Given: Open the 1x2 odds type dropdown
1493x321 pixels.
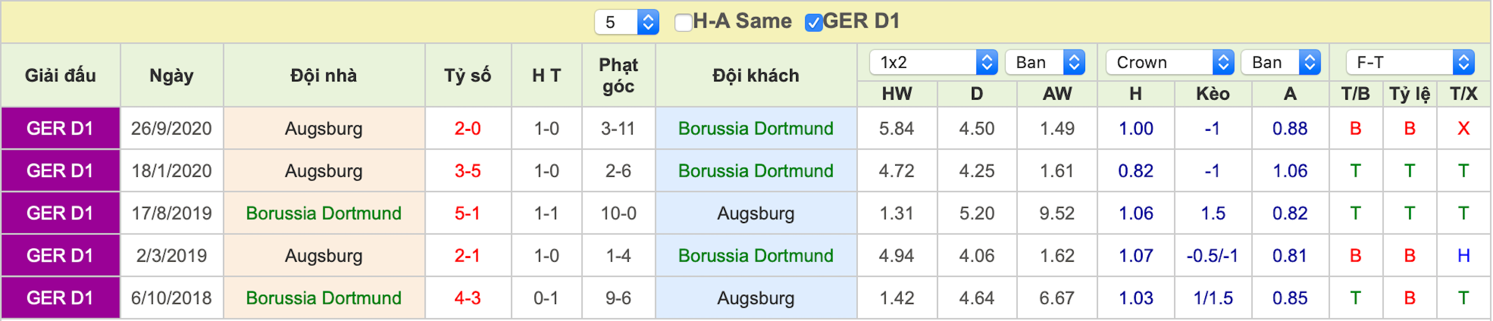Looking at the screenshot, I should [x=933, y=62].
